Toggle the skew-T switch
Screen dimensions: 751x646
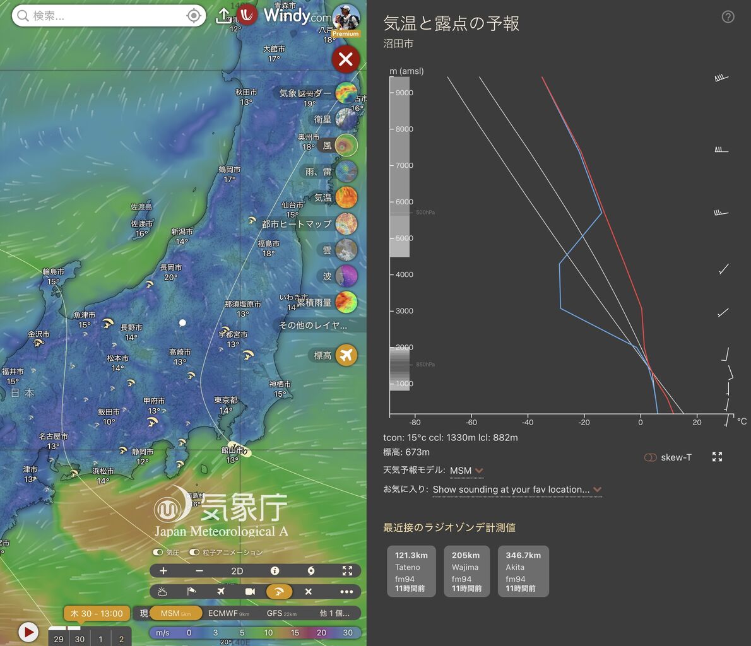click(x=651, y=457)
